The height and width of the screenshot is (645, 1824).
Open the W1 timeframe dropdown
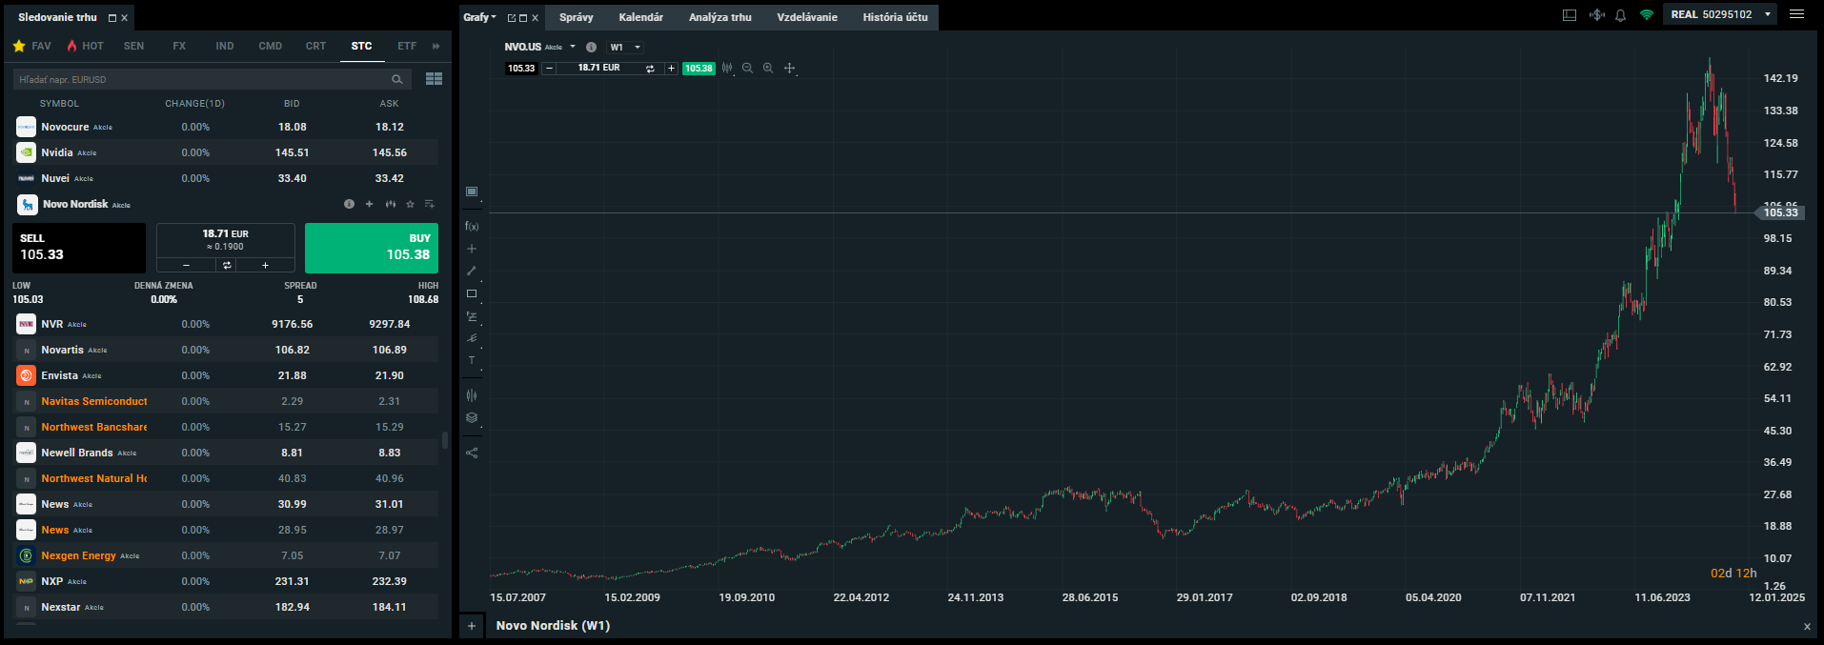click(x=625, y=47)
